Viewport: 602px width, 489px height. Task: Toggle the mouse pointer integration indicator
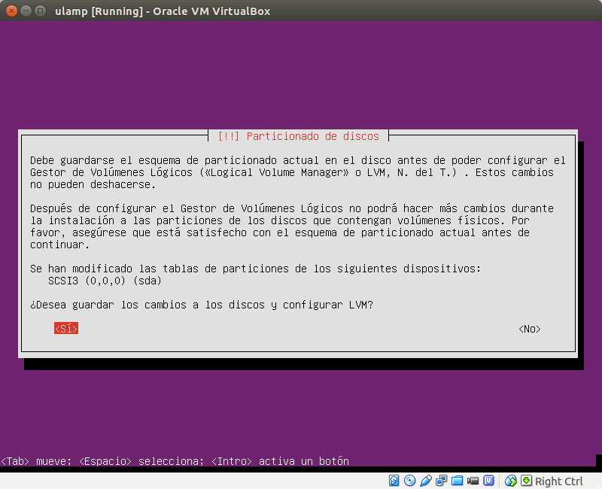[509, 480]
